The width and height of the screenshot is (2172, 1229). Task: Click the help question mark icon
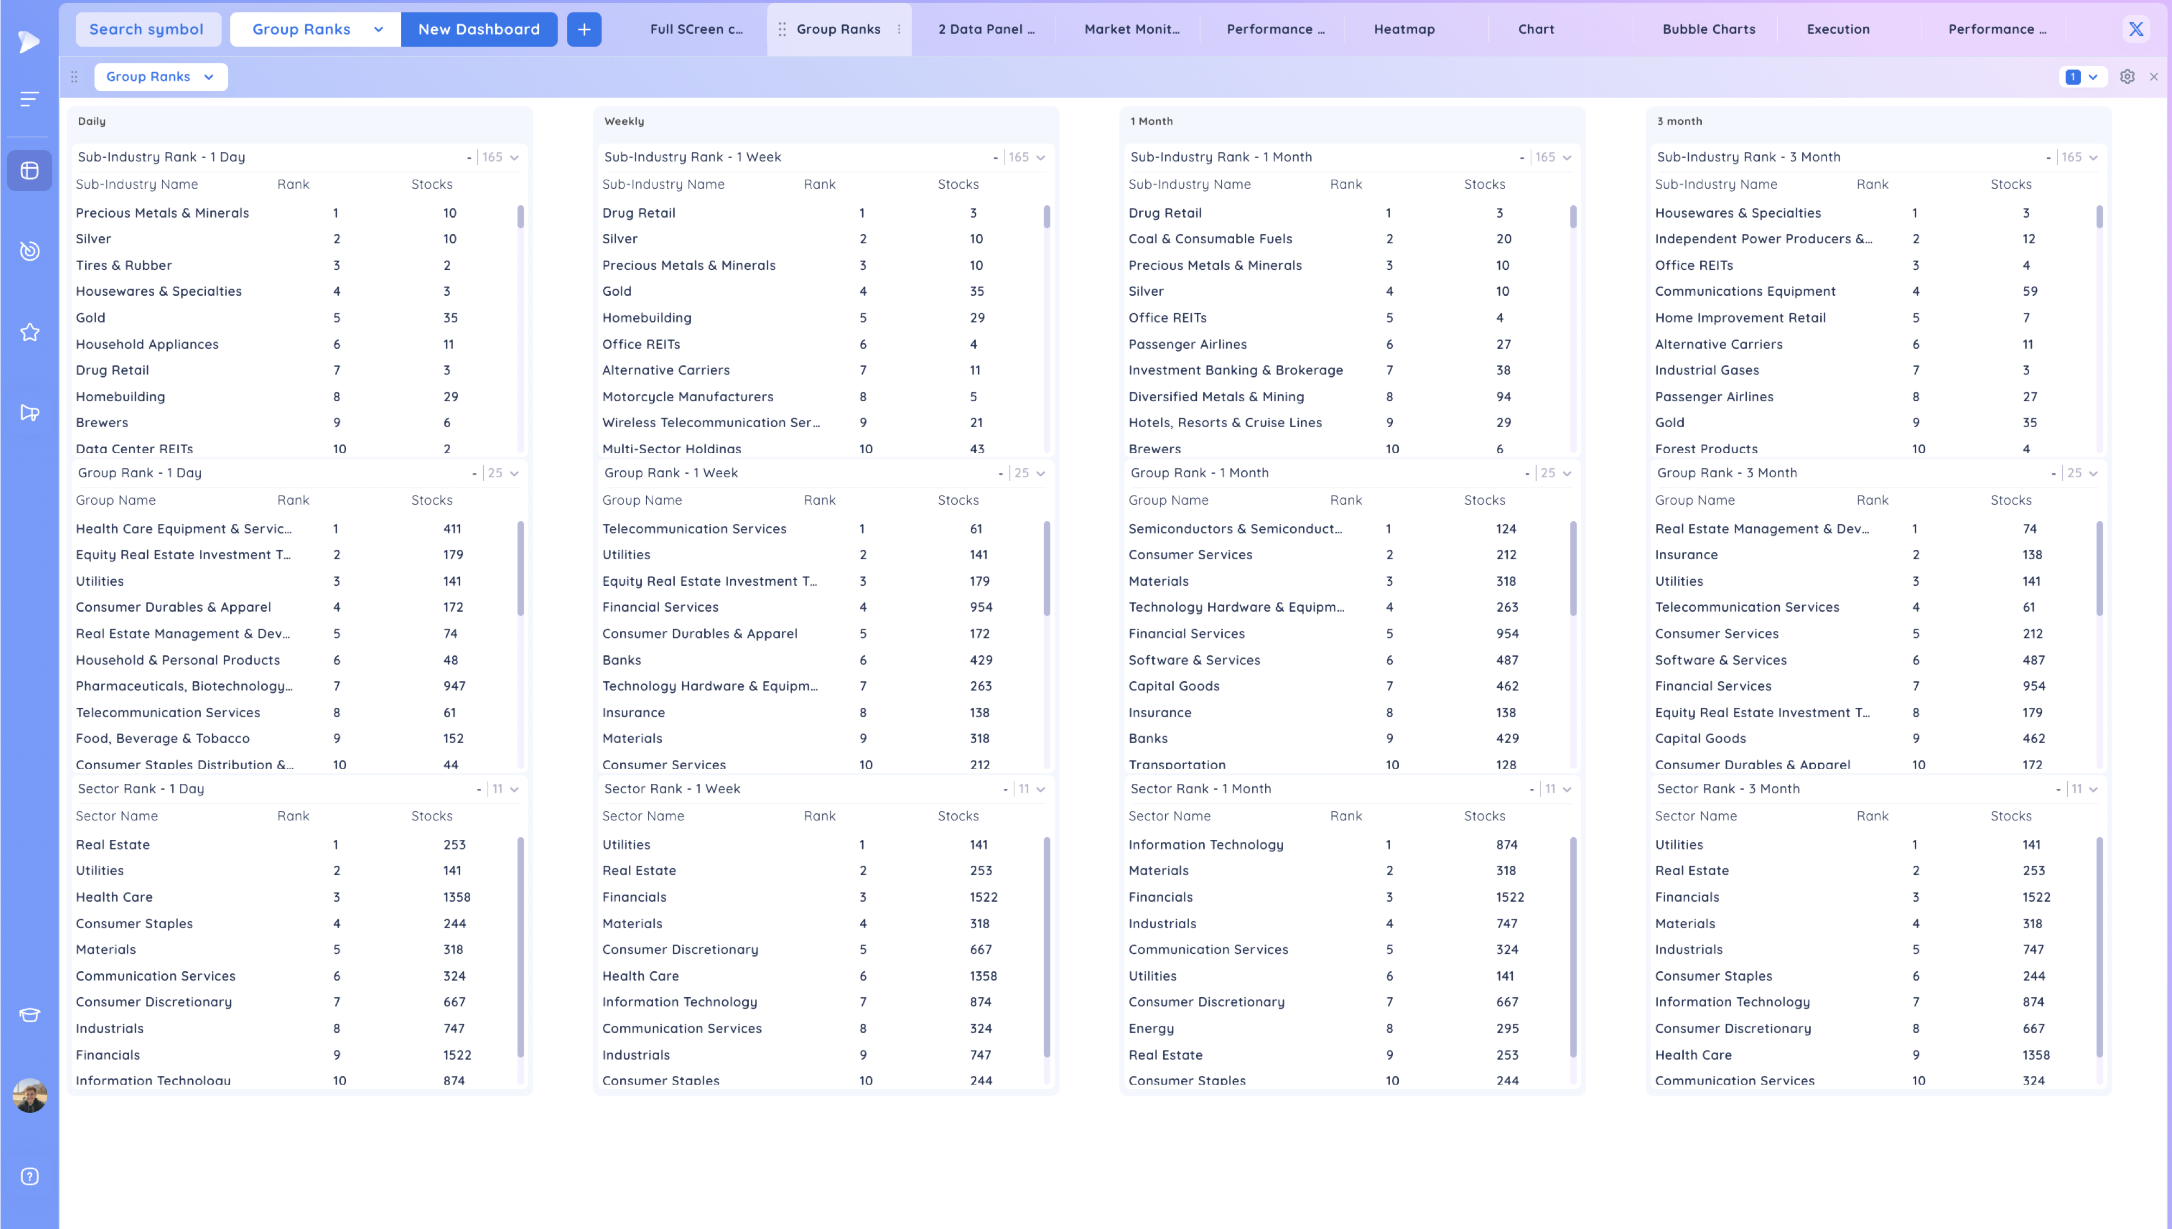pos(29,1176)
